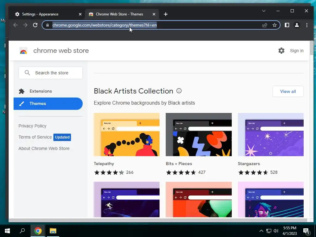
Task: Click the Search the store field
Action: pos(51,73)
